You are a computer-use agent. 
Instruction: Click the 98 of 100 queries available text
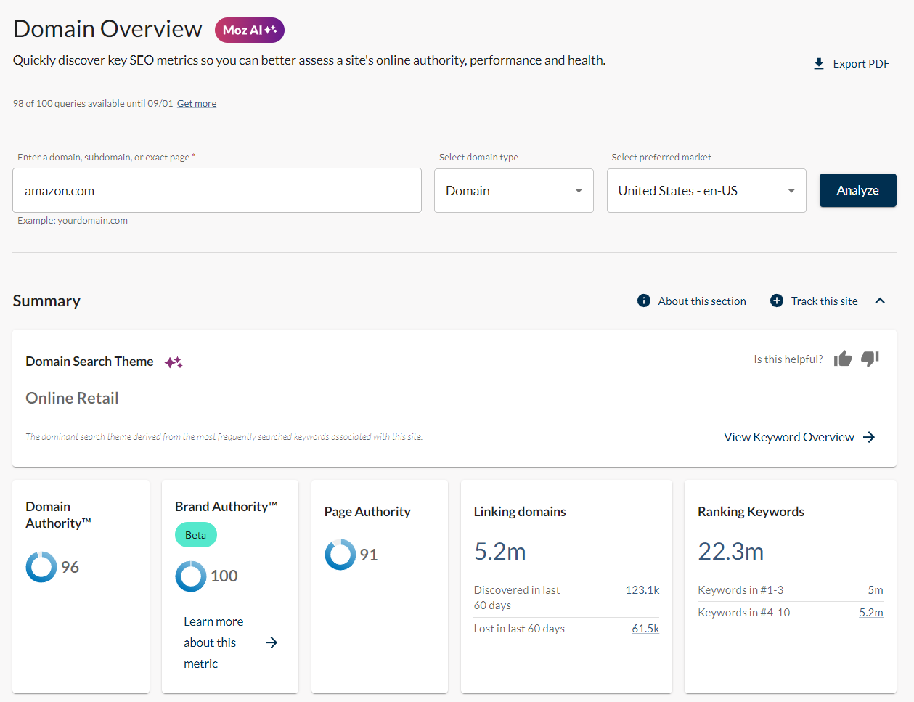pyautogui.click(x=93, y=104)
